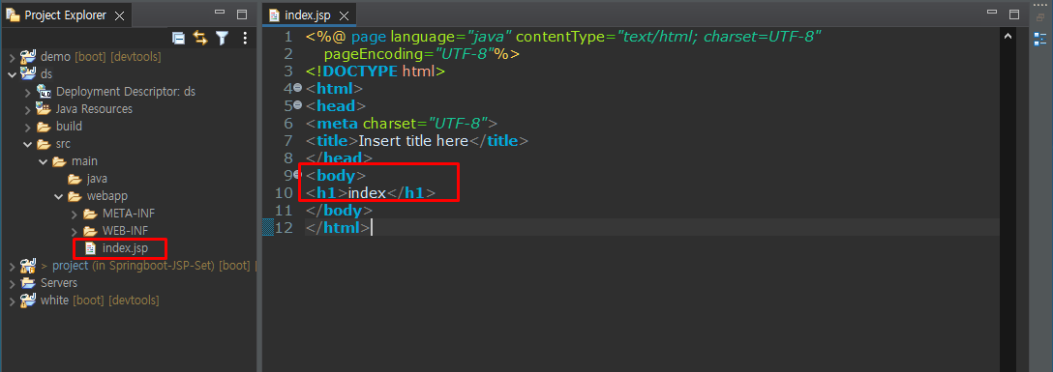Expand the WEB-INF folder
The image size is (1053, 372).
75,231
